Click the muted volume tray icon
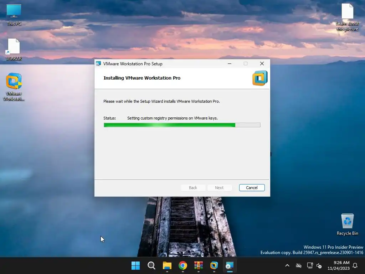Viewport: 365px width, 274px height. pyautogui.click(x=319, y=265)
